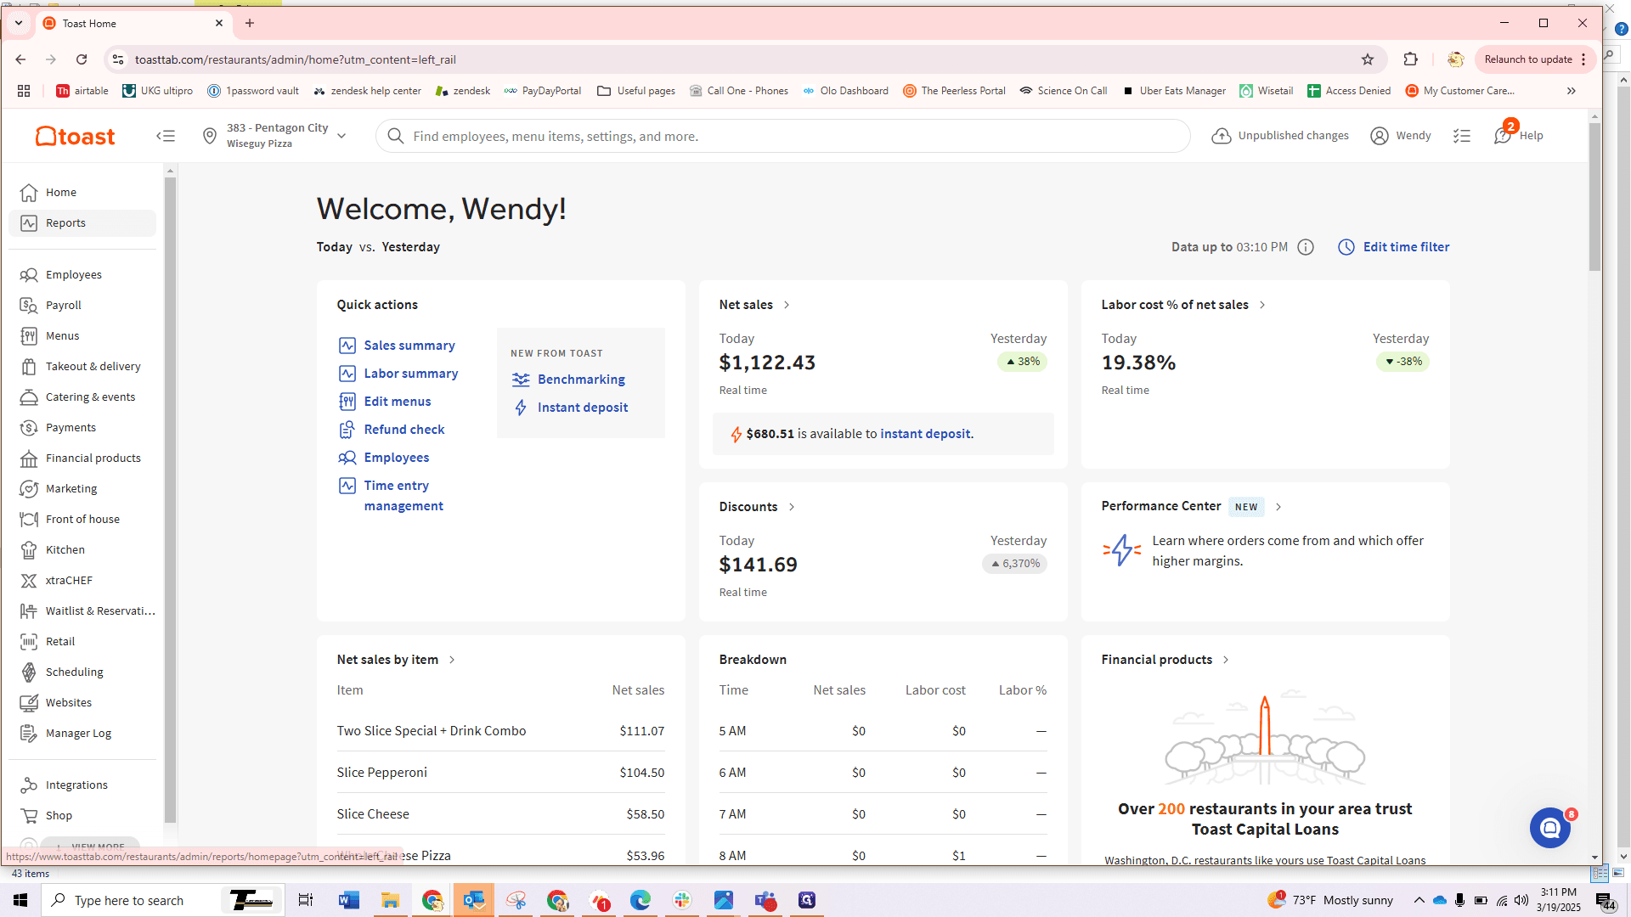
Task: Click the Toast logo
Action: 76,136
